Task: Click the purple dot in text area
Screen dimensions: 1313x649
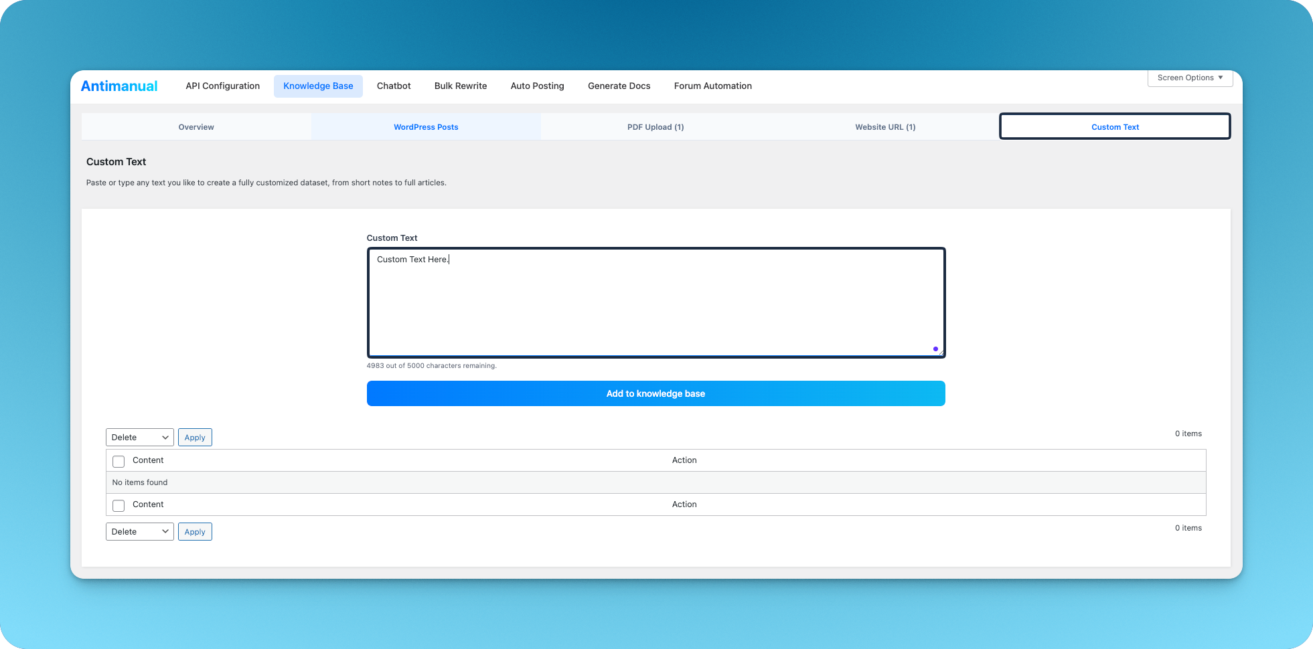Action: coord(935,349)
